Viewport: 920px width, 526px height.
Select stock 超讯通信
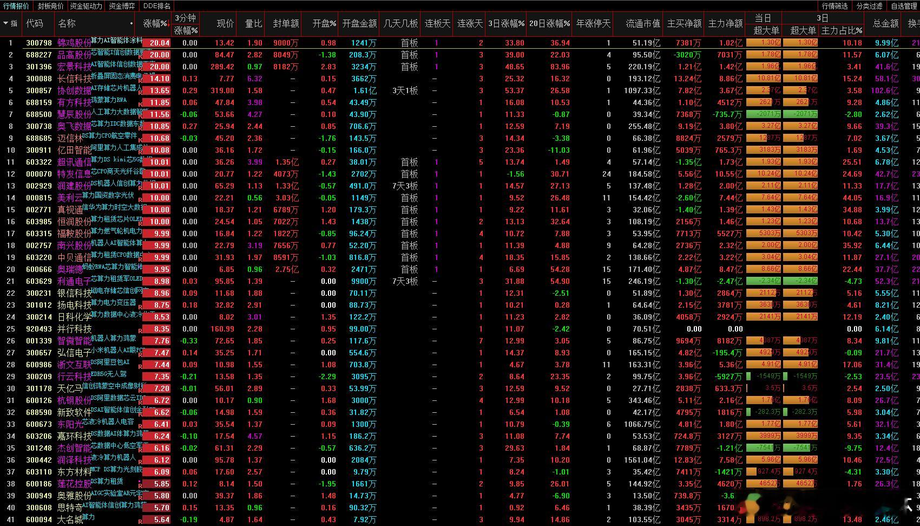tap(74, 162)
